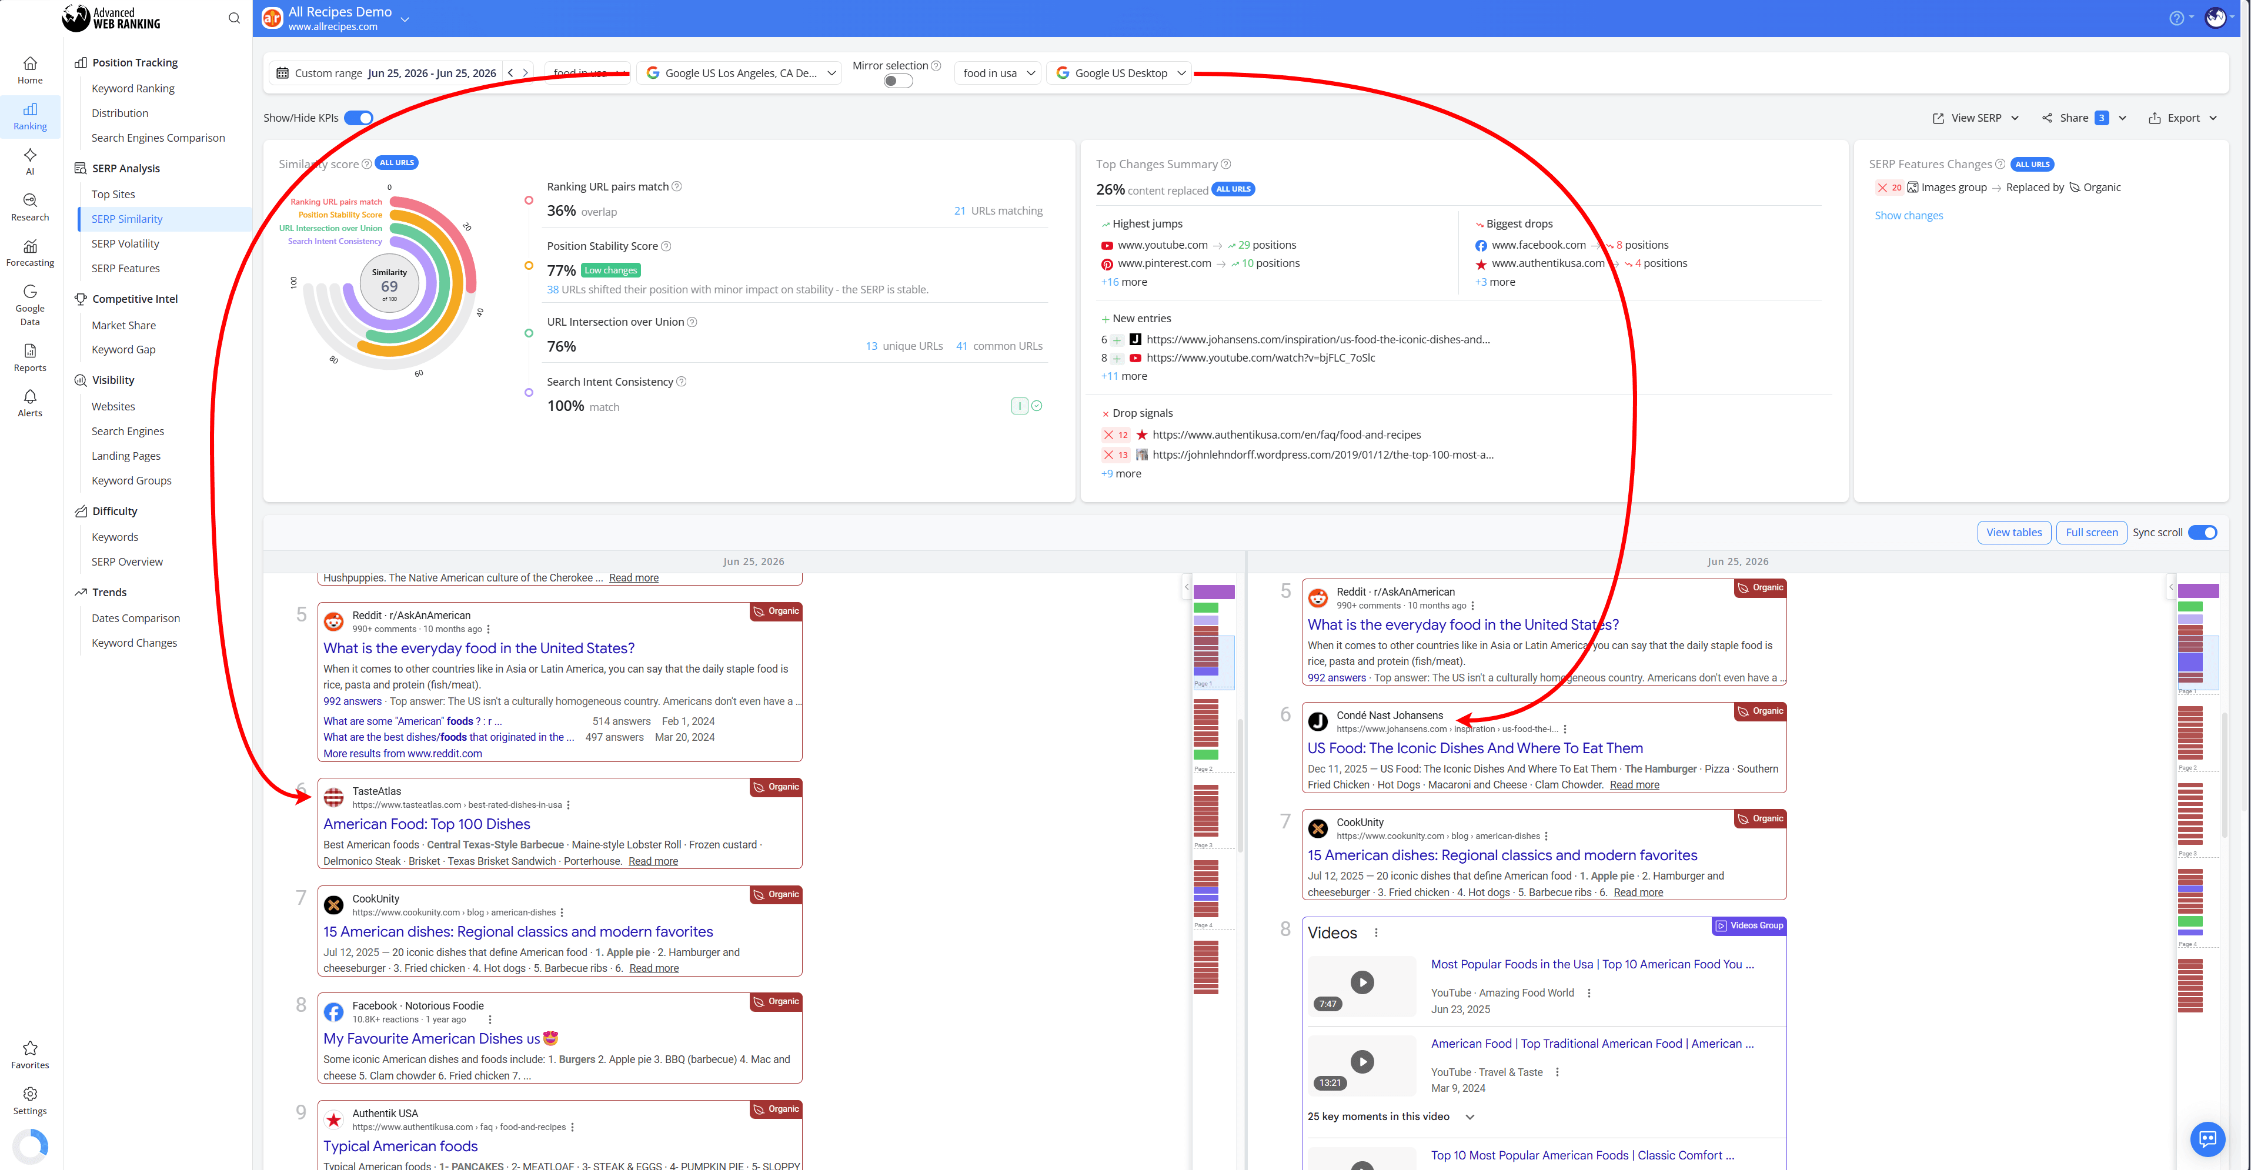
Task: Toggle the Mirror selection switch
Action: click(897, 81)
